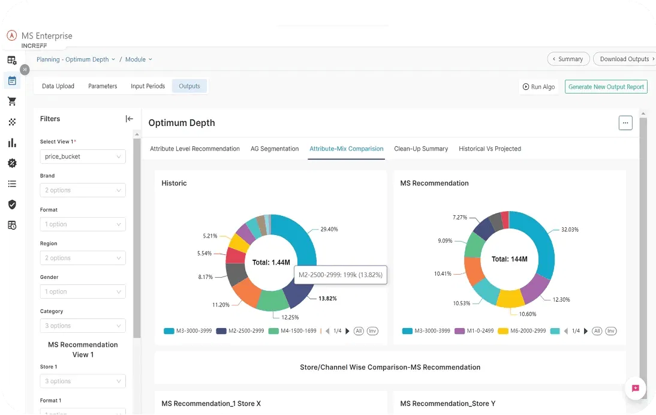Open the bar chart analytics sidebar icon
The width and height of the screenshot is (656, 415).
pyautogui.click(x=12, y=143)
